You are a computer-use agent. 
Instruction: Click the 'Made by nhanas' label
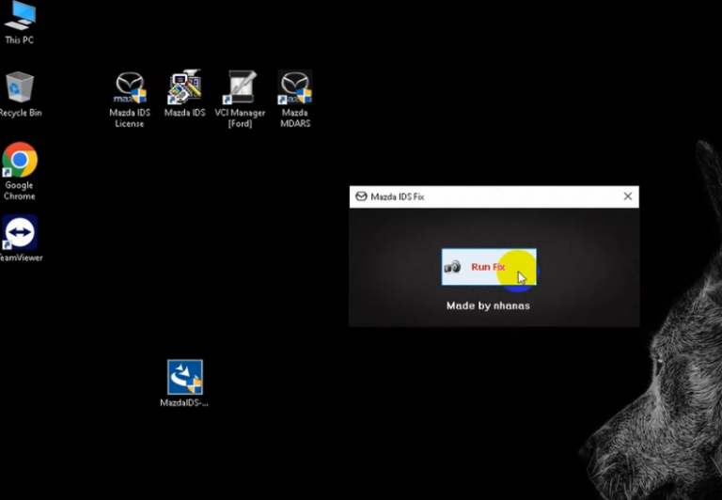[x=488, y=305]
